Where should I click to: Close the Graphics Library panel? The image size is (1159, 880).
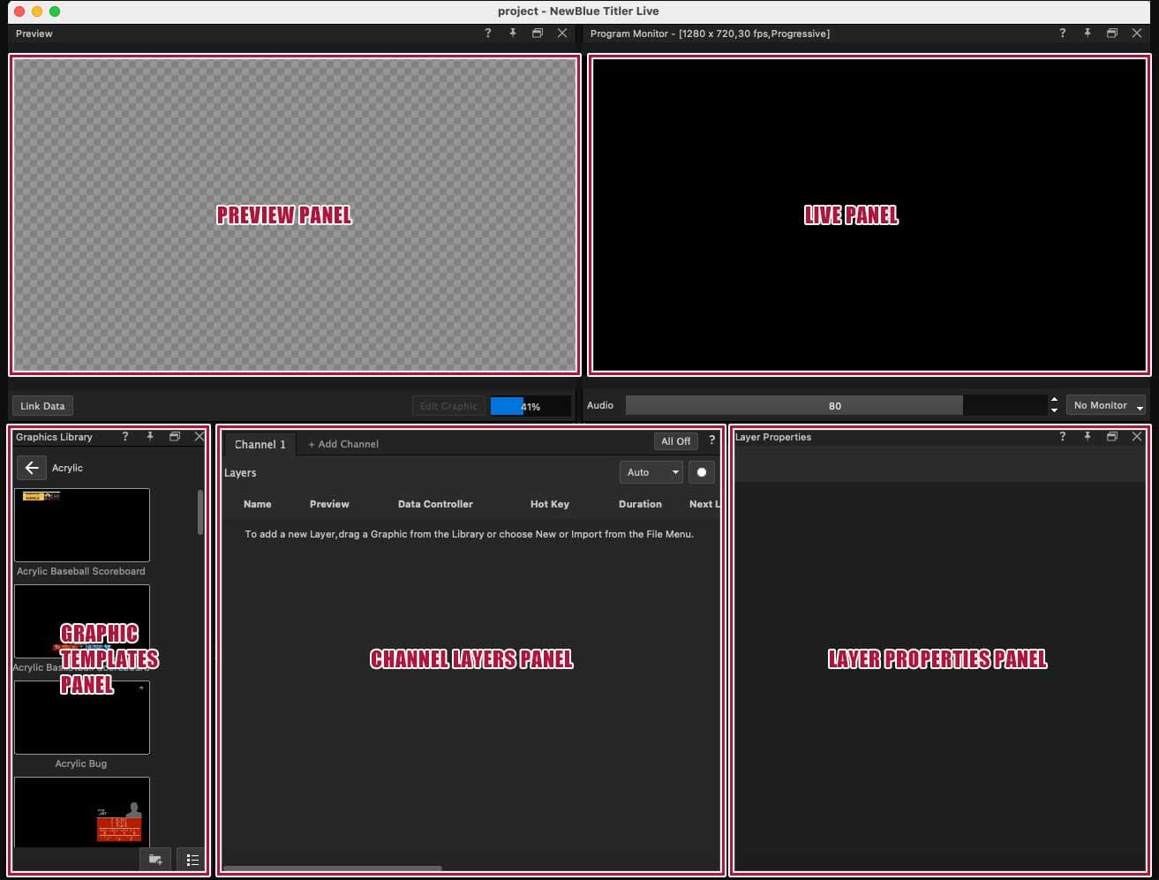tap(199, 437)
